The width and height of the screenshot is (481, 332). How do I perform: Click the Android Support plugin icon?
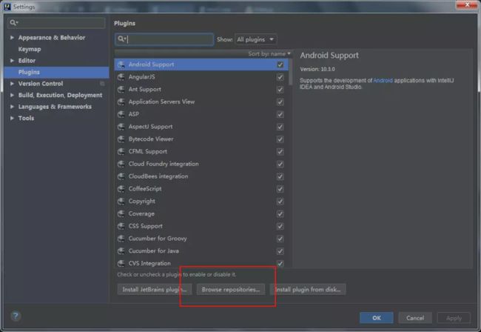121,64
